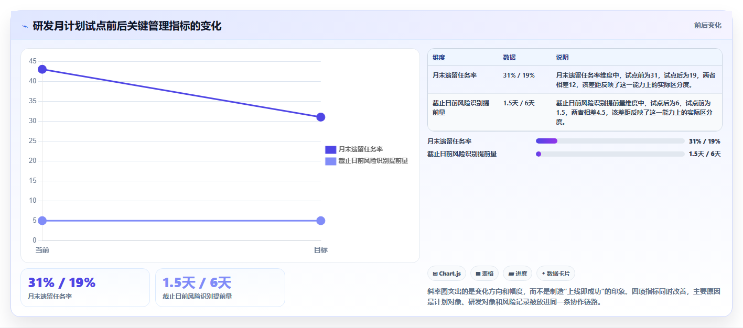Open the 1.5天 / 6天 data card

click(220, 288)
